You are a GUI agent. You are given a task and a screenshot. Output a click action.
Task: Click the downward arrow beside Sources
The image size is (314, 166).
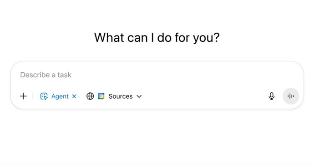point(139,96)
